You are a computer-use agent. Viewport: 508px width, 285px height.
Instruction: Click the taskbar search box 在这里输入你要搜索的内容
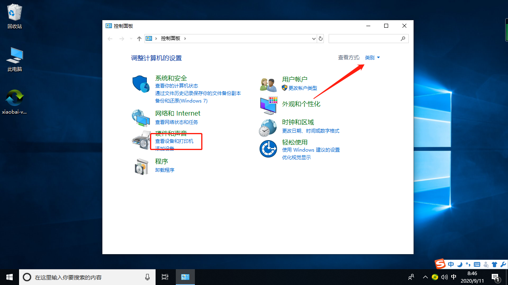(87, 277)
